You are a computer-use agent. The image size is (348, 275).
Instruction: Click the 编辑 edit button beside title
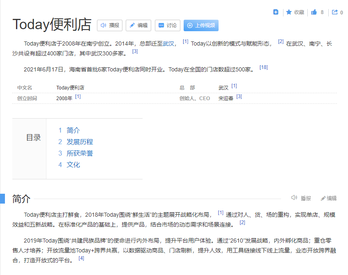[138, 25]
